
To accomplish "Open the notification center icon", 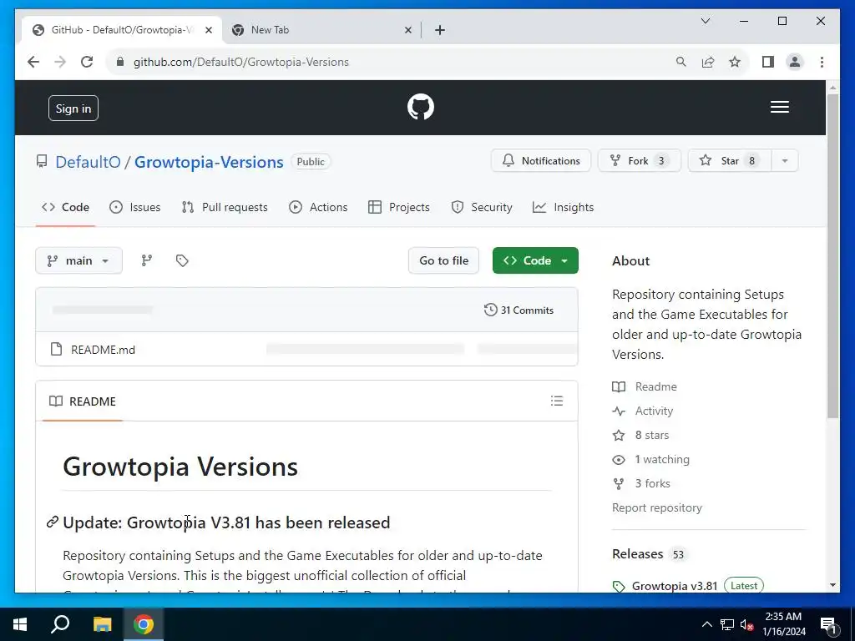I will [828, 625].
